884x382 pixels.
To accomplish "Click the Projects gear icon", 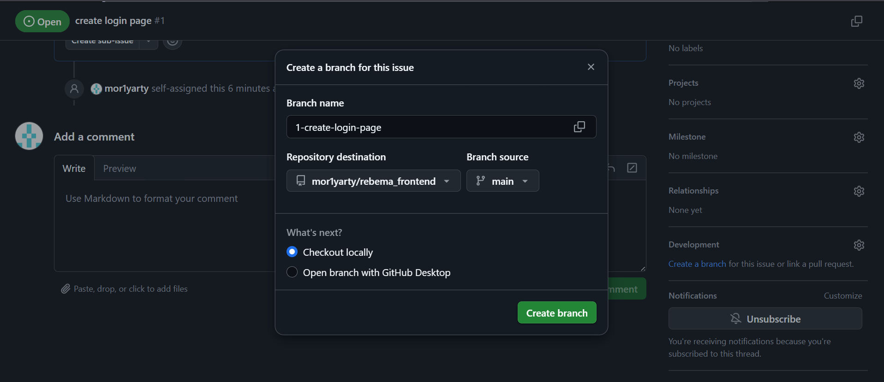I will click(x=859, y=83).
